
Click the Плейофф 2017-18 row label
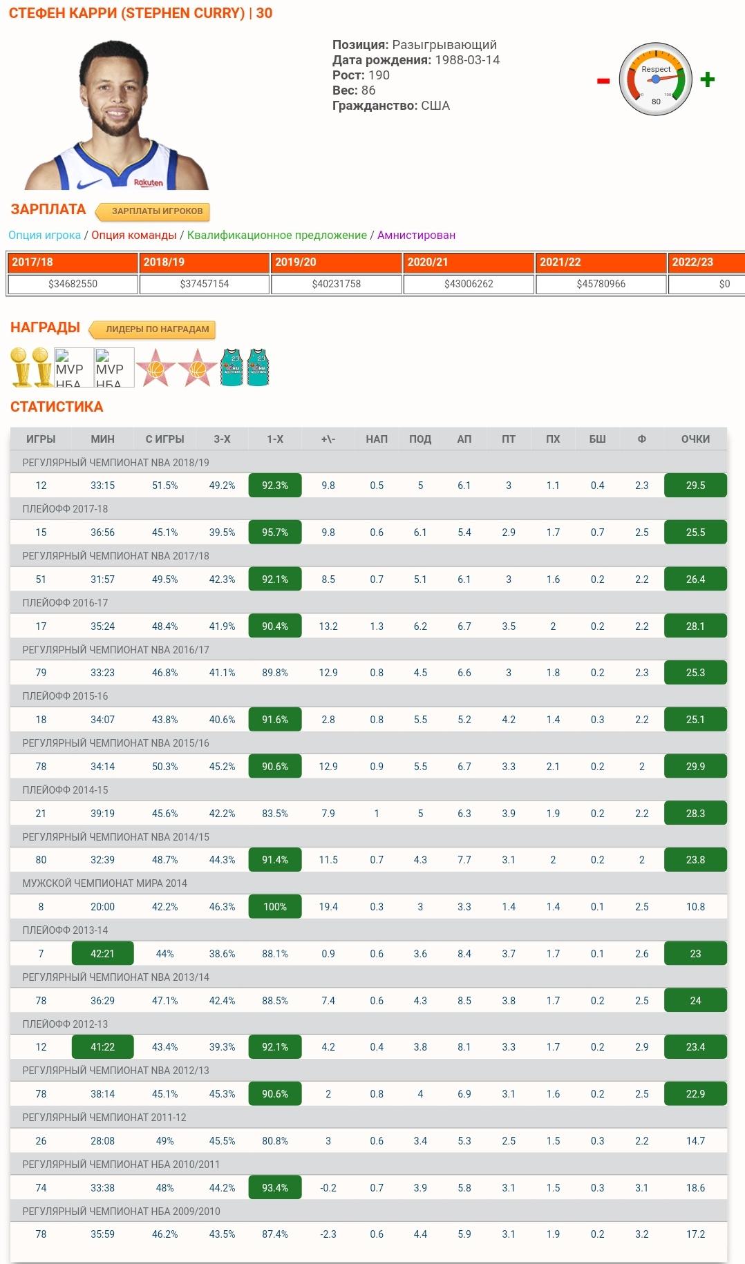tap(65, 509)
